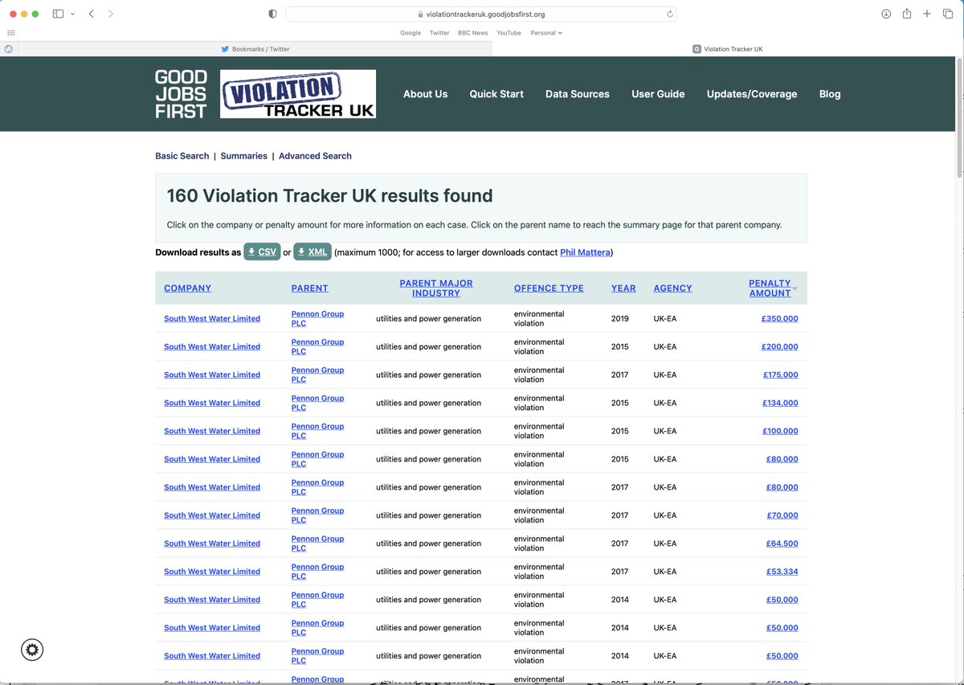Expand the Personal bookmarks folder

(x=546, y=33)
